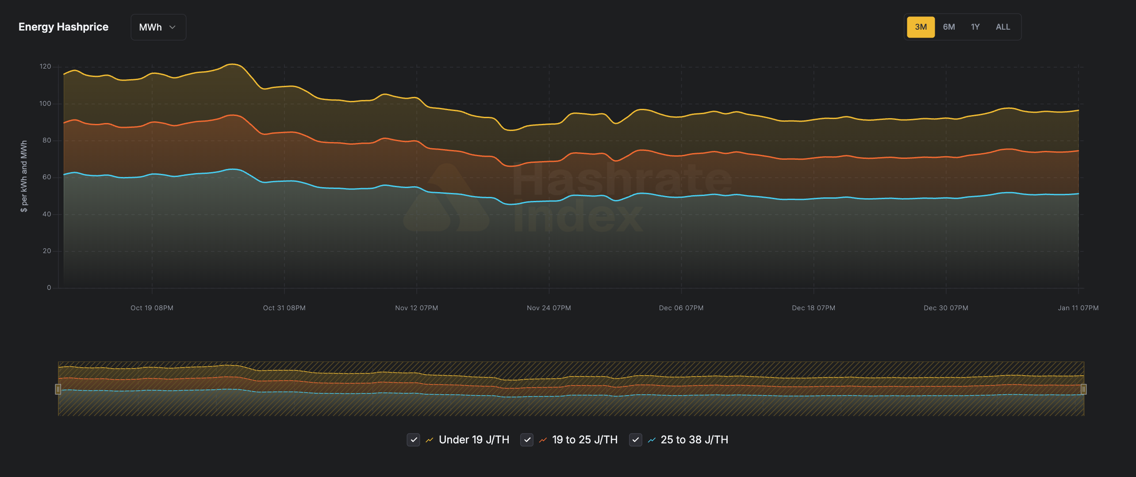Grab the left handle of the range navigator
The width and height of the screenshot is (1136, 477).
click(58, 389)
